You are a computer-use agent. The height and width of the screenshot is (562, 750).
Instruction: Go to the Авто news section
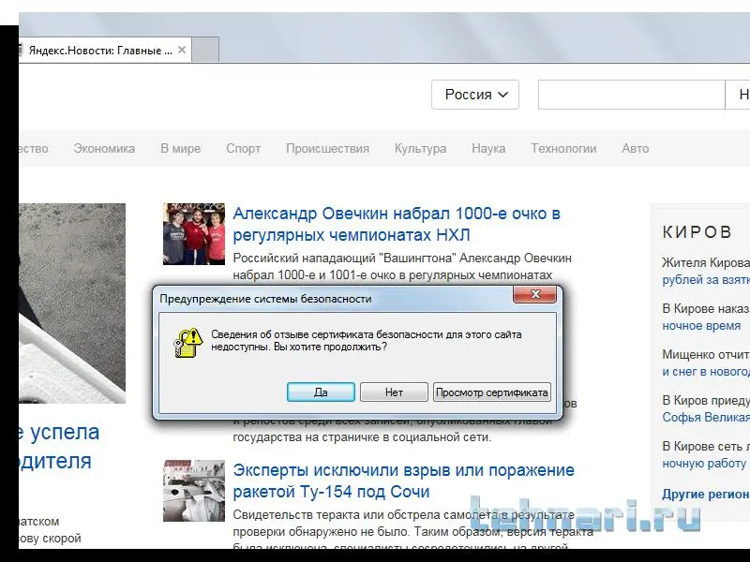[636, 149]
